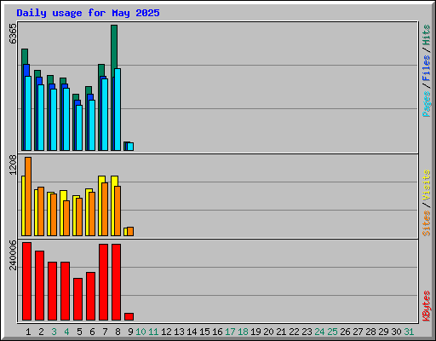
Task: Select green weekend day label '31'
Action: point(409,332)
